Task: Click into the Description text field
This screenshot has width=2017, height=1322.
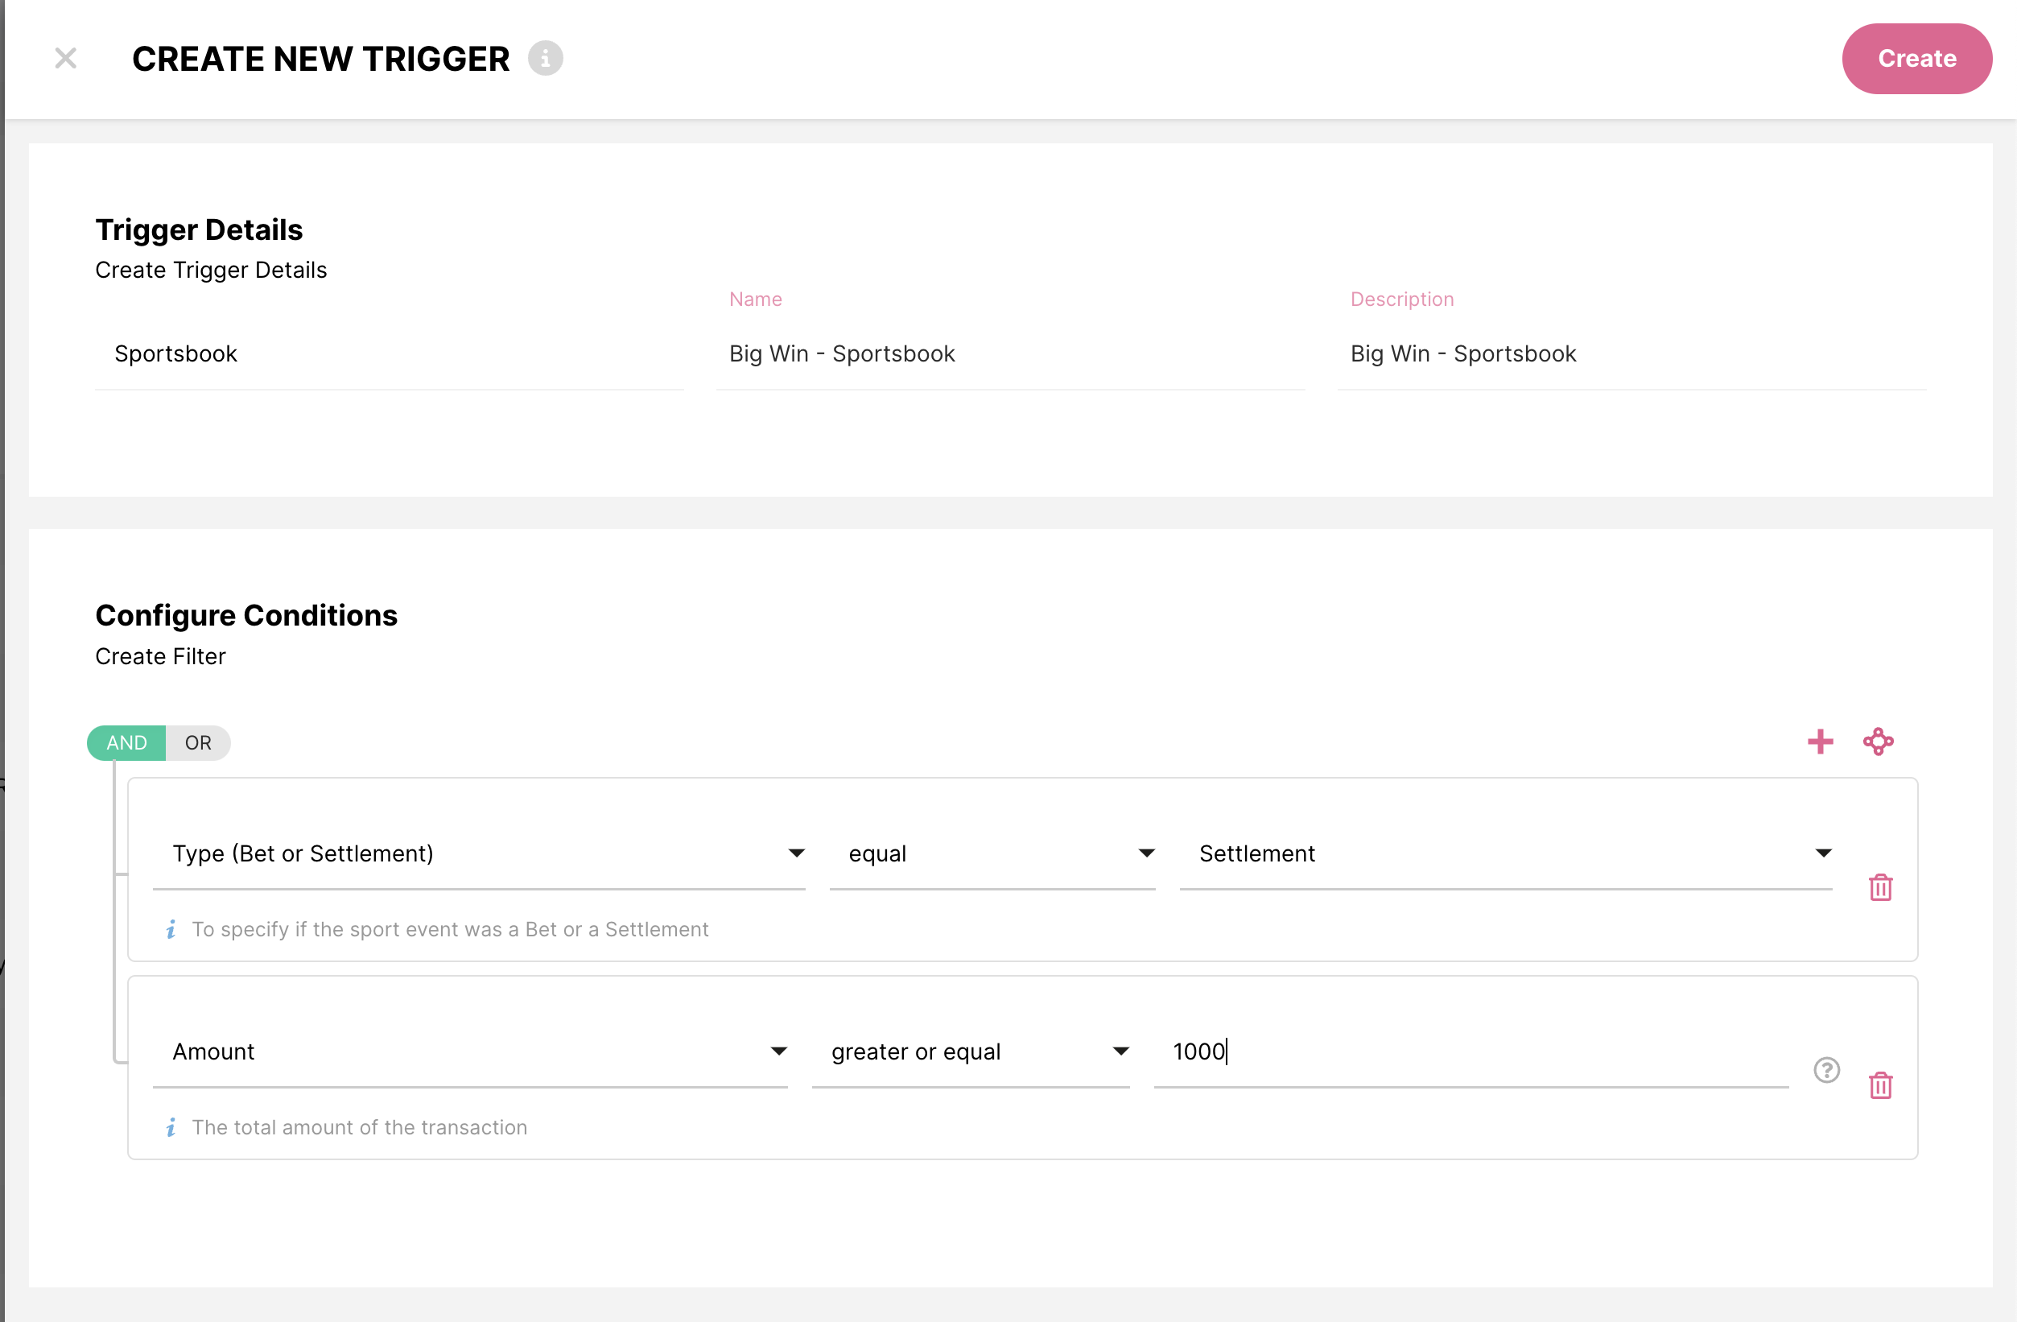Action: click(x=1630, y=353)
